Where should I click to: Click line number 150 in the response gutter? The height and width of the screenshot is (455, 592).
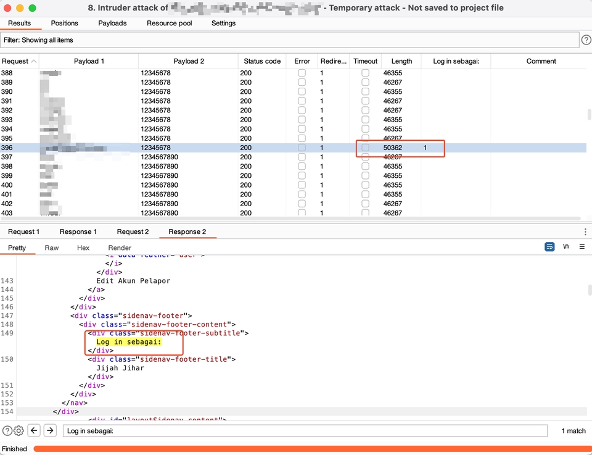point(7,359)
